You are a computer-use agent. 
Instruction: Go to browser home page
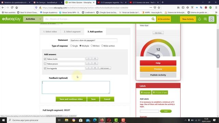(17, 8)
